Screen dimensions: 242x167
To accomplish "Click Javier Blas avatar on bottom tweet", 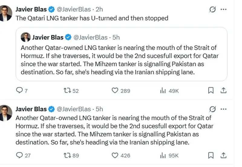I will click(x=6, y=113).
